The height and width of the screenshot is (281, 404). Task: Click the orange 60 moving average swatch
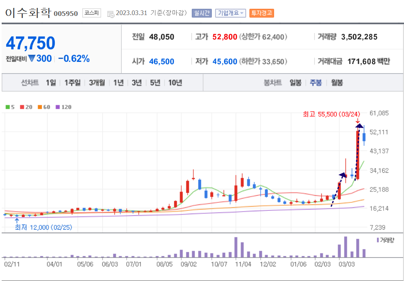(40, 107)
